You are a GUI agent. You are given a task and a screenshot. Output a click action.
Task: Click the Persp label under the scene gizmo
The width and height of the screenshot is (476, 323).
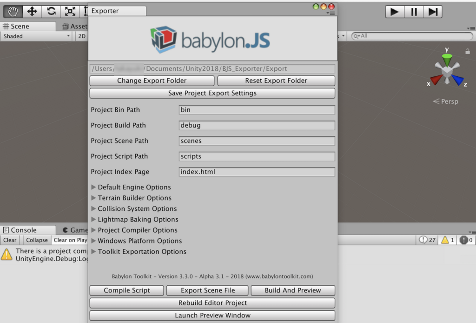[449, 101]
